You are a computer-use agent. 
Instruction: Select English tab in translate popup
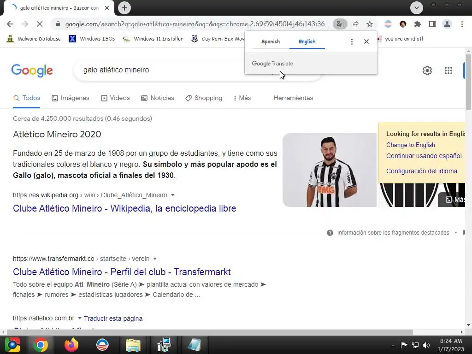(307, 41)
